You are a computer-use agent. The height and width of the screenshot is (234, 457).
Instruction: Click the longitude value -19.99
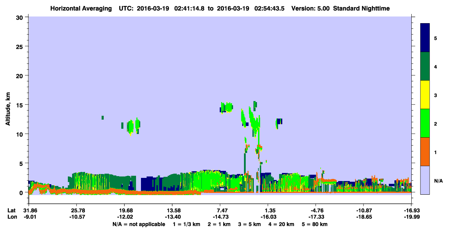[411, 217]
